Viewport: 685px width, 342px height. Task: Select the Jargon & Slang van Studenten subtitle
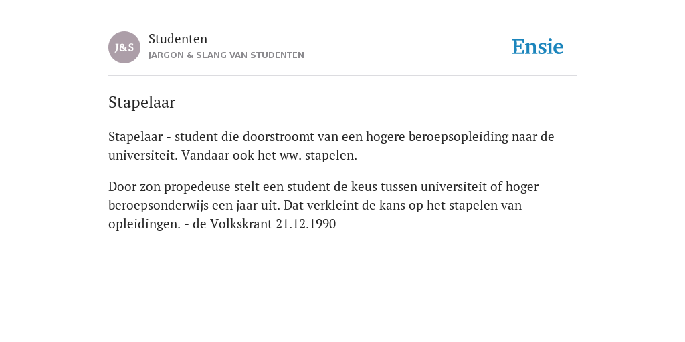pyautogui.click(x=226, y=55)
